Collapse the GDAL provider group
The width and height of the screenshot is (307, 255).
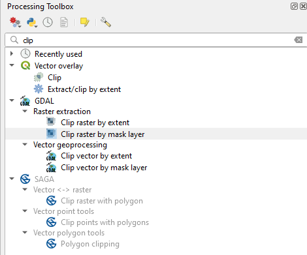[12, 100]
